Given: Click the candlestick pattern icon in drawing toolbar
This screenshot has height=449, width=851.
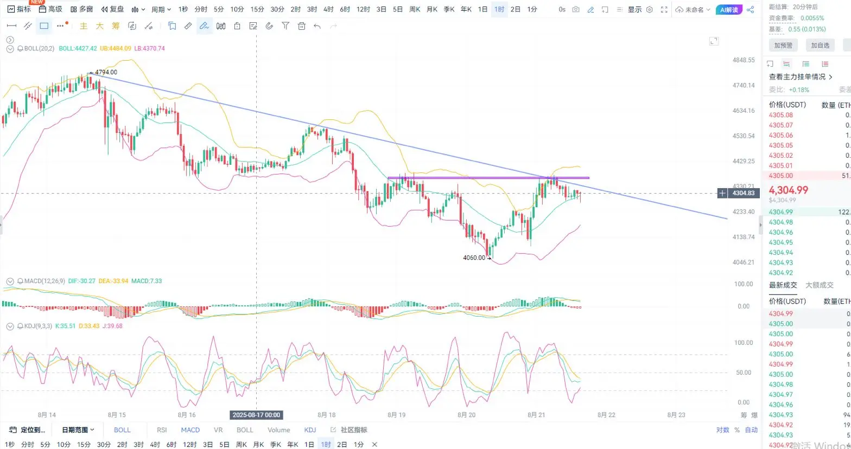Looking at the screenshot, I should pyautogui.click(x=221, y=25).
